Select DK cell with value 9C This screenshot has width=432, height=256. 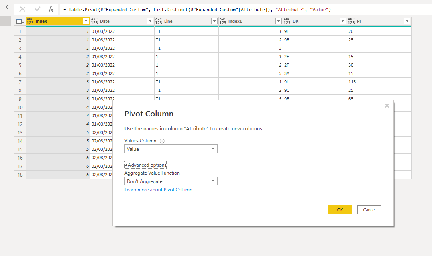pos(315,90)
